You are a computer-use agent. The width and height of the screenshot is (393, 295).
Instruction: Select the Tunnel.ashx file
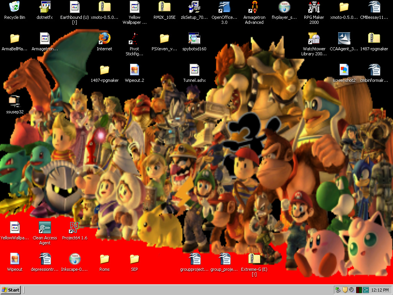(194, 70)
